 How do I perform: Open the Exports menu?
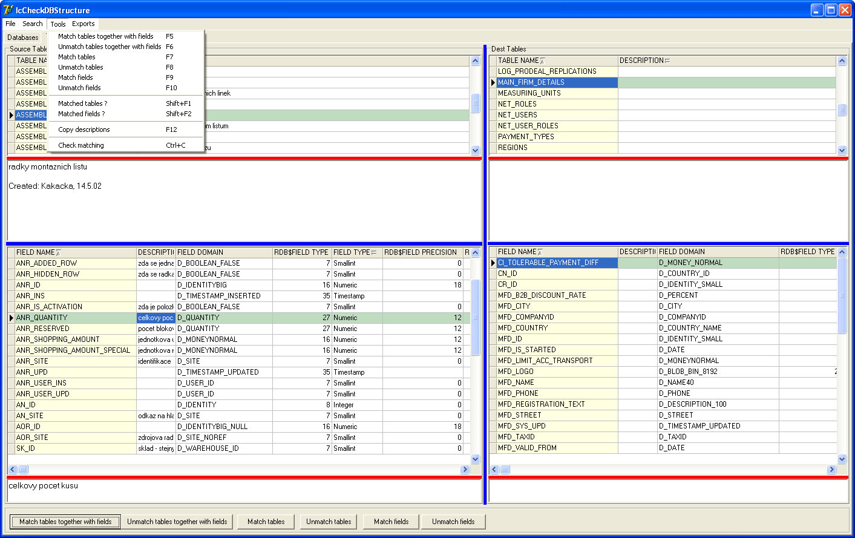[83, 24]
